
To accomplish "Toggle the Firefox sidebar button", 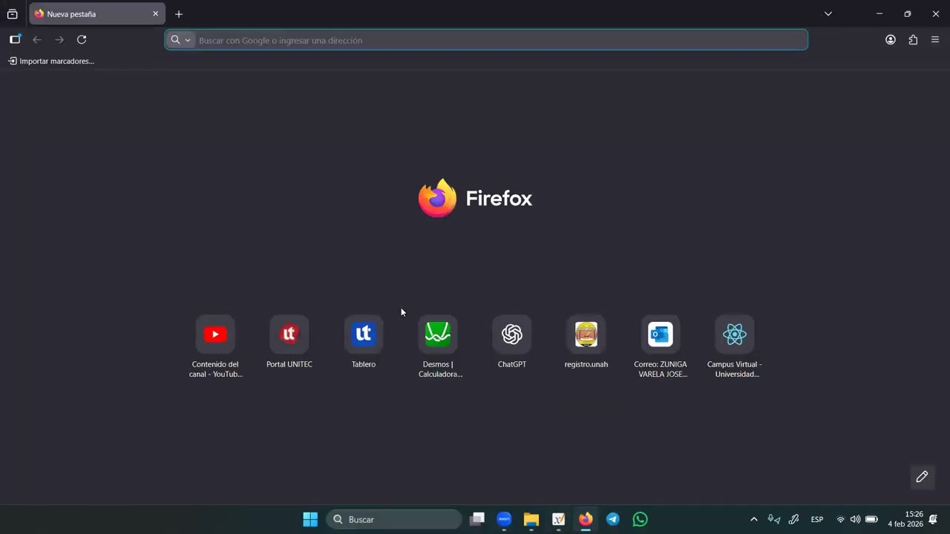I will pyautogui.click(x=15, y=39).
